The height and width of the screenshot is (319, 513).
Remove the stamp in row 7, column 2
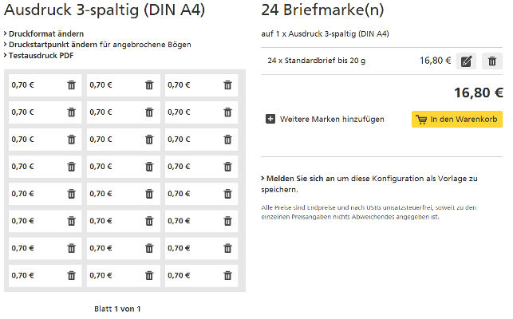149,248
